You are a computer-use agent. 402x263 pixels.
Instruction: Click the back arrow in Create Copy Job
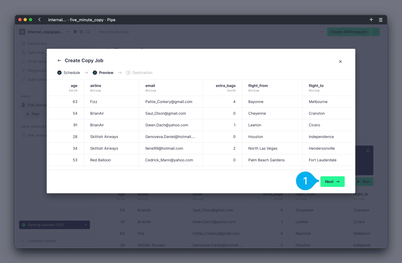coord(59,60)
